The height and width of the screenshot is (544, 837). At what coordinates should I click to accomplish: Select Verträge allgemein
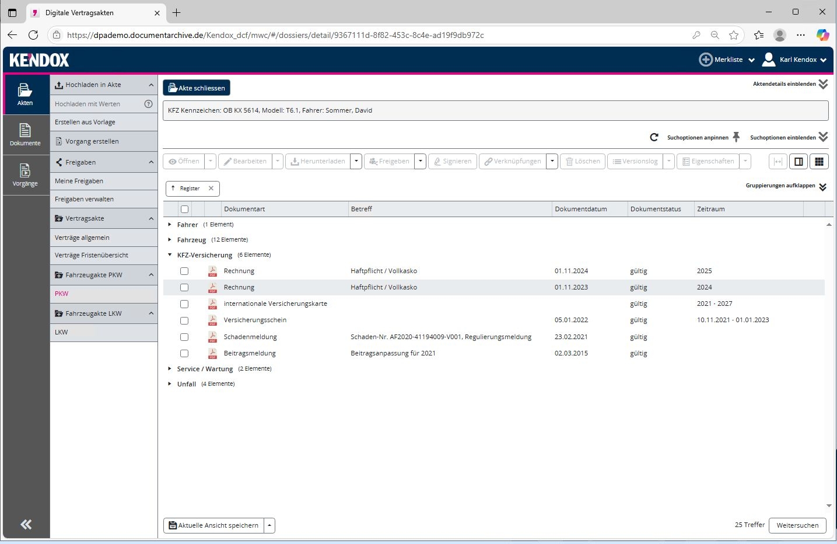(x=104, y=238)
